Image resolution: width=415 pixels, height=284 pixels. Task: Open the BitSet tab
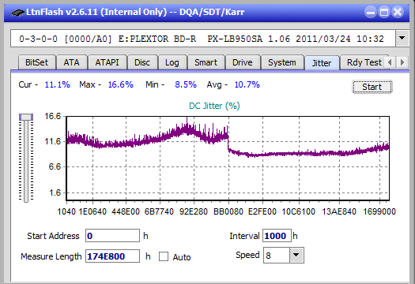click(x=36, y=62)
